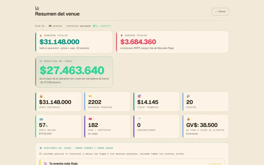The height and width of the screenshot is (165, 264).
Task: Click the Tu evento más flojo heading
Action: click(63, 163)
